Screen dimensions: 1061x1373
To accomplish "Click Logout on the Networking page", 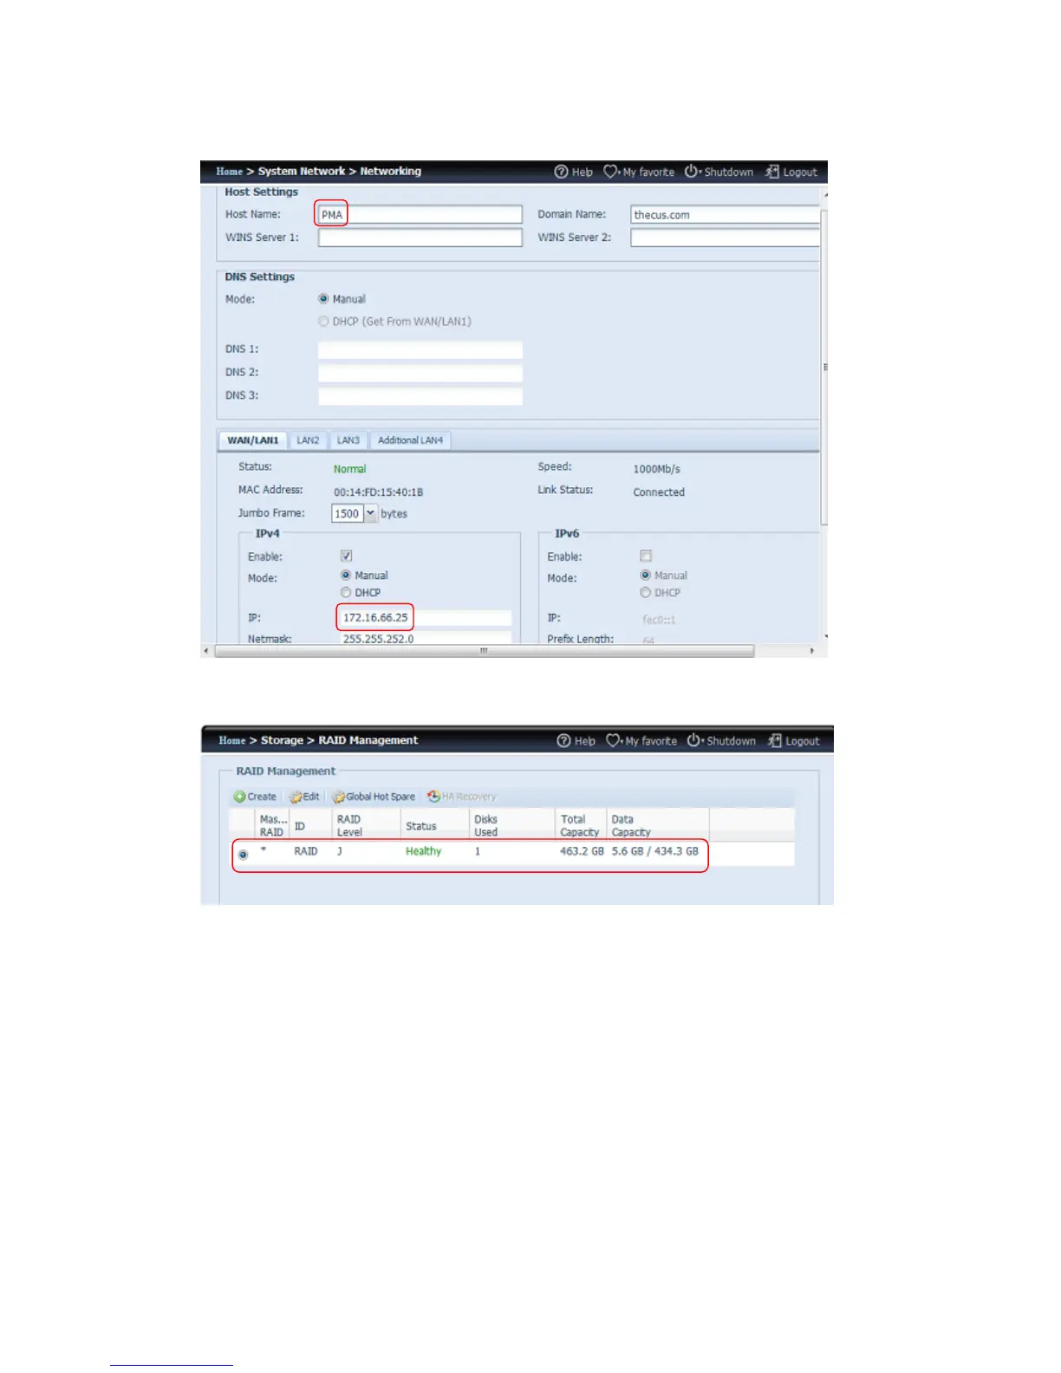I will point(791,172).
